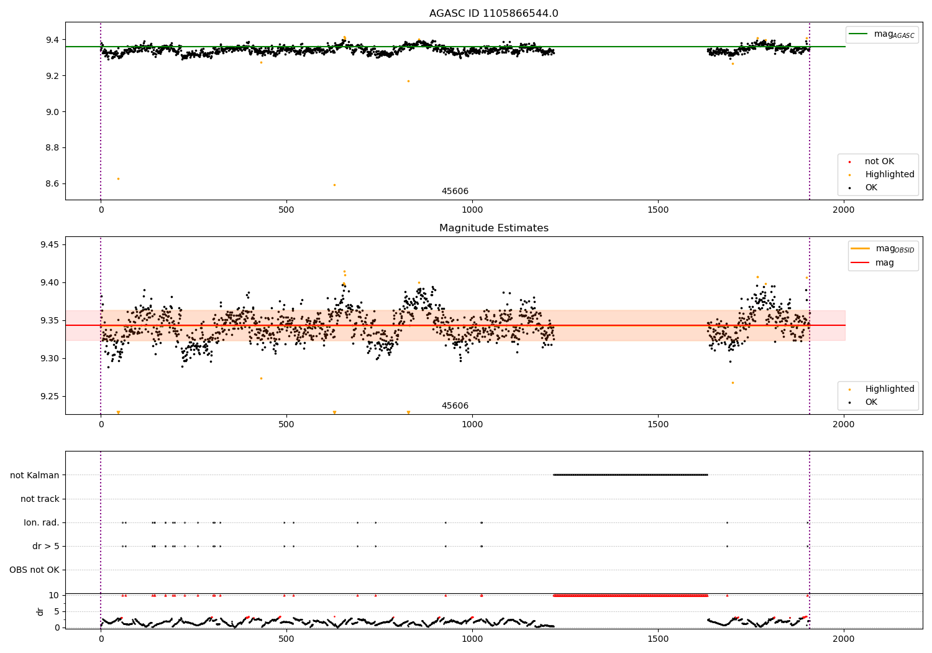This screenshot has height=653, width=932.
Task: Click the 9.30 y-axis tick label
Action: pos(49,358)
